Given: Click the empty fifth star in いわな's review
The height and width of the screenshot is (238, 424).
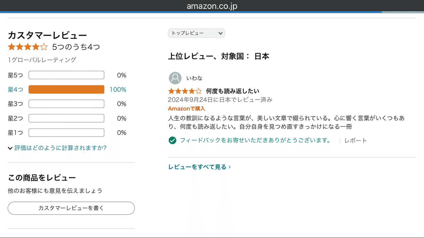Looking at the screenshot, I should [199, 91].
